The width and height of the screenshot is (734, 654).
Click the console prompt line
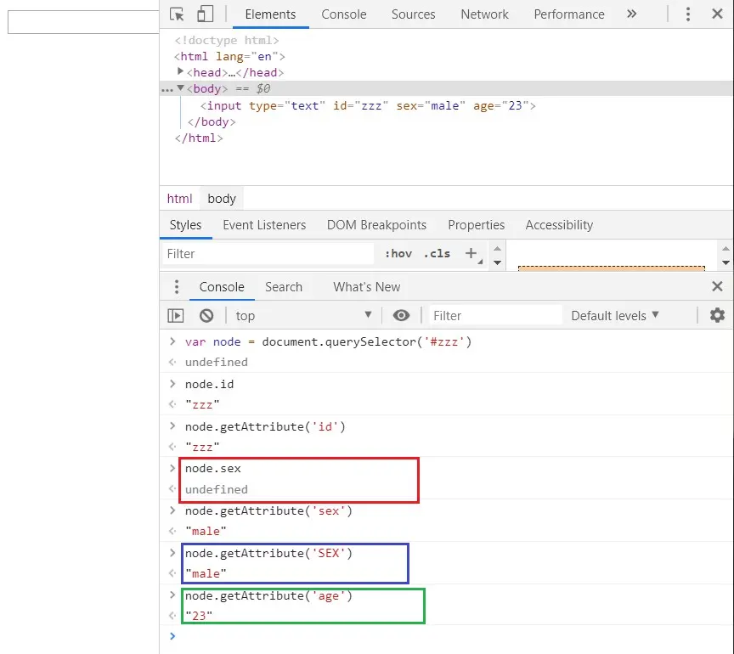447,636
